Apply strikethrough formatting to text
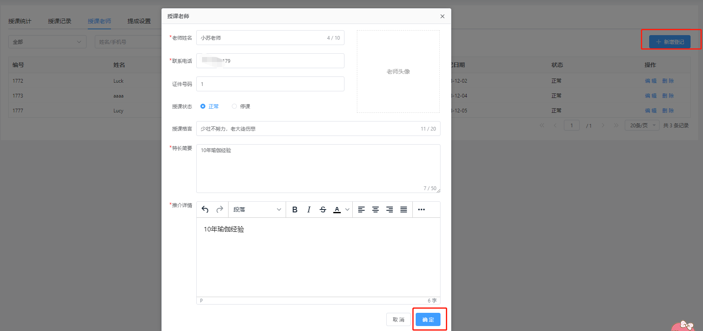 click(323, 210)
